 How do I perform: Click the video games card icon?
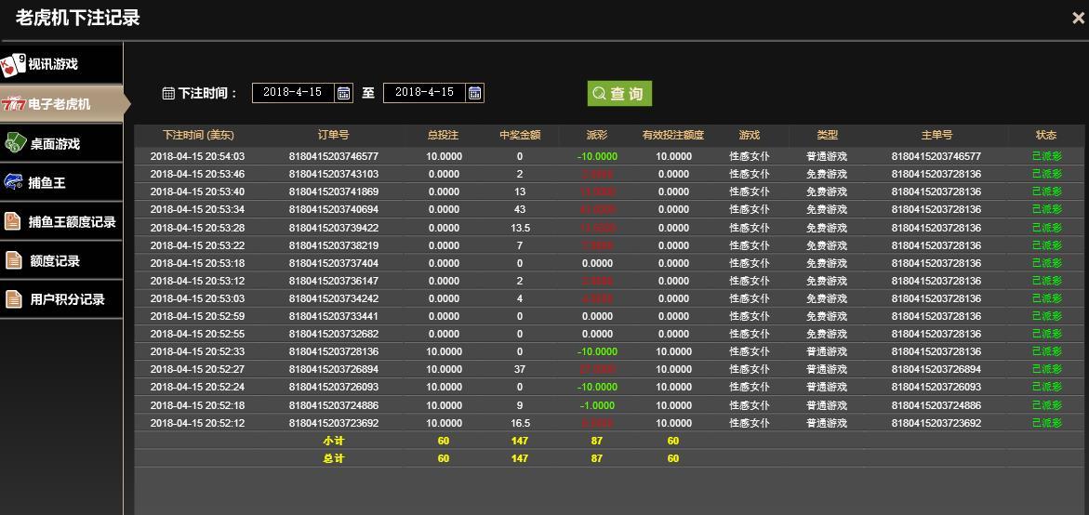(13, 64)
